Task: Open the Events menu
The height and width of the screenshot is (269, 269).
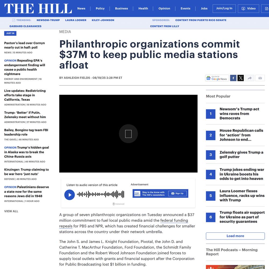Action: [x=185, y=8]
